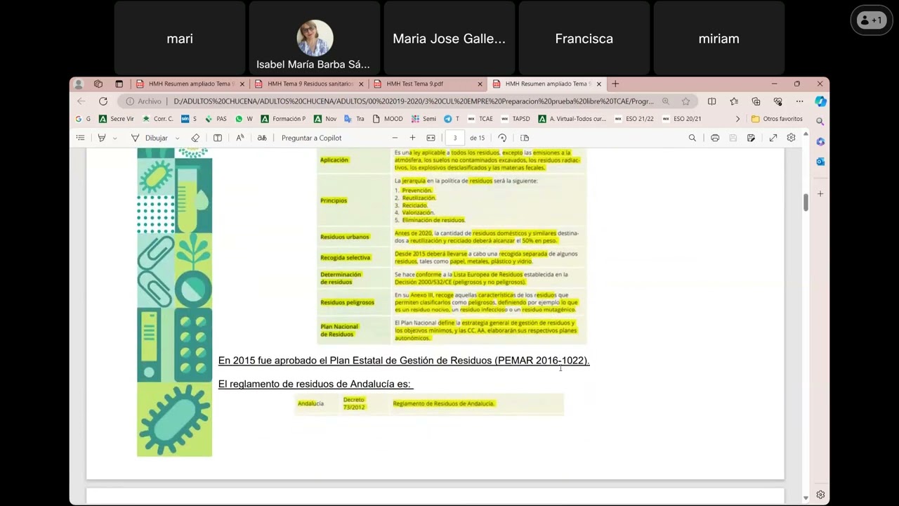Open Copilot from Edge corner
The image size is (899, 506).
coord(820,101)
